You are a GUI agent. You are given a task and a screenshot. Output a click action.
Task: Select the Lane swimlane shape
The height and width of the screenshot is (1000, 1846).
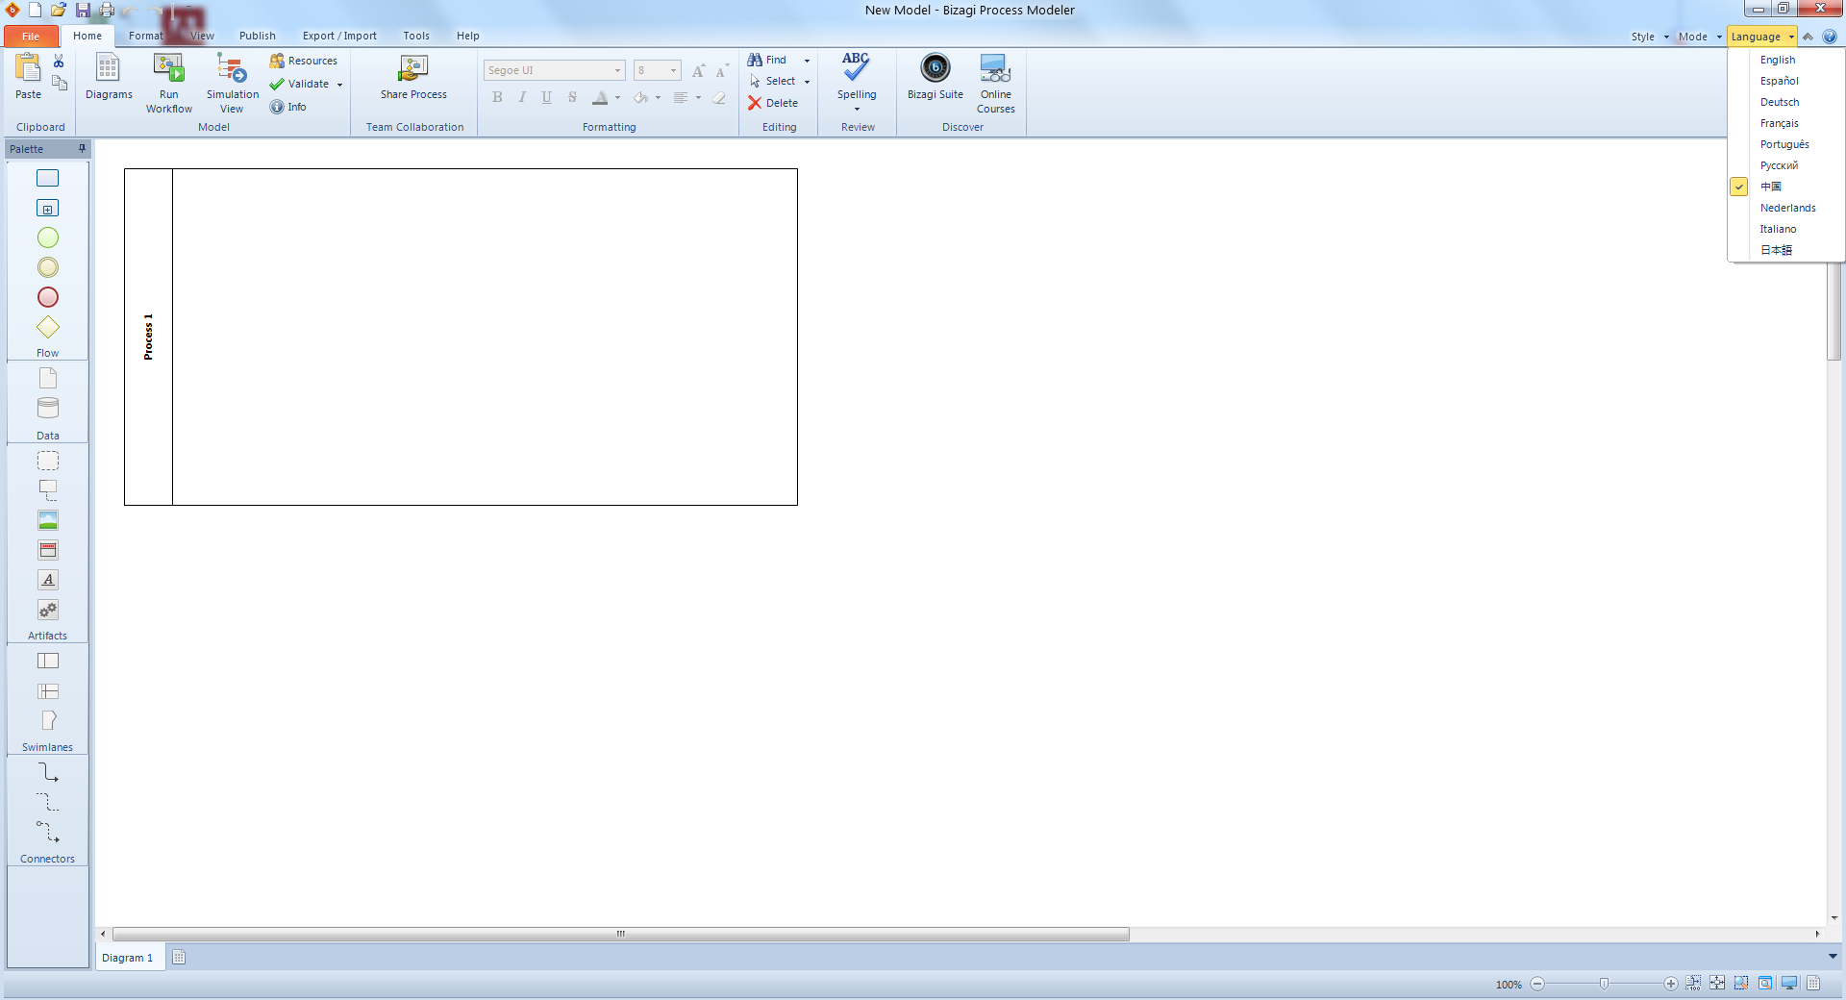47,691
